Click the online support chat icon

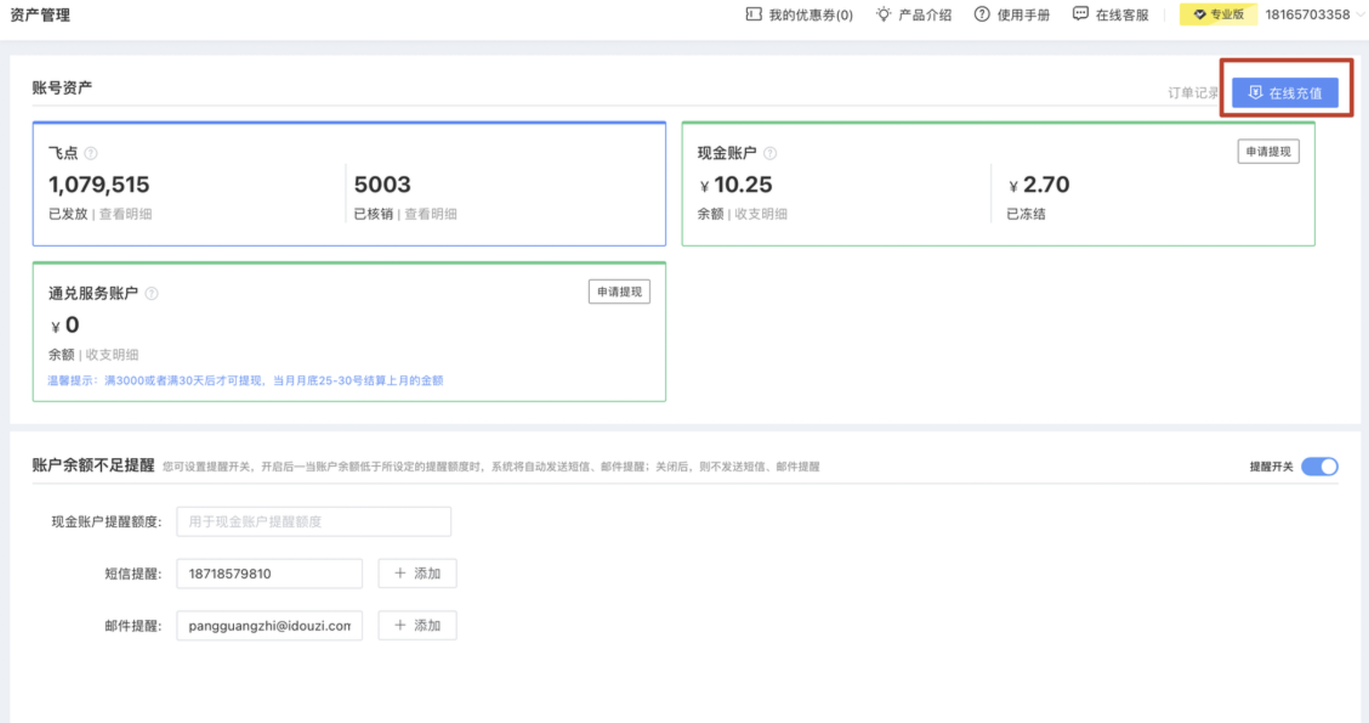point(1080,14)
